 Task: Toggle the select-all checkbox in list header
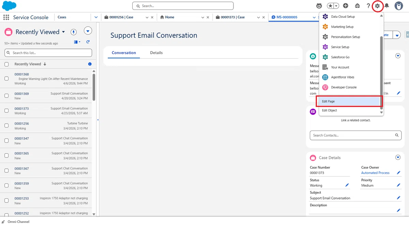(6, 64)
